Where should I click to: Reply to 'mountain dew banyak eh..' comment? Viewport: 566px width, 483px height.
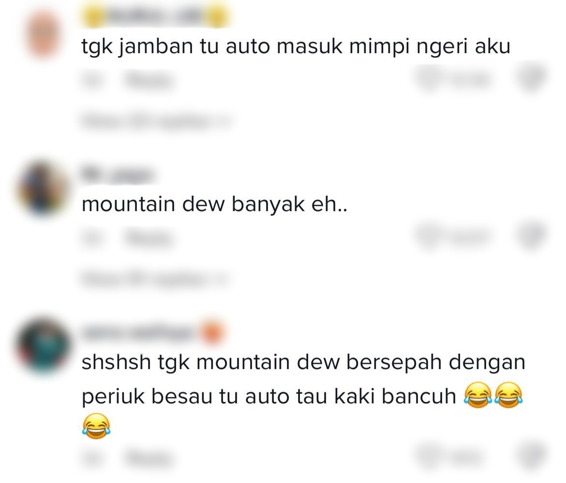149,238
